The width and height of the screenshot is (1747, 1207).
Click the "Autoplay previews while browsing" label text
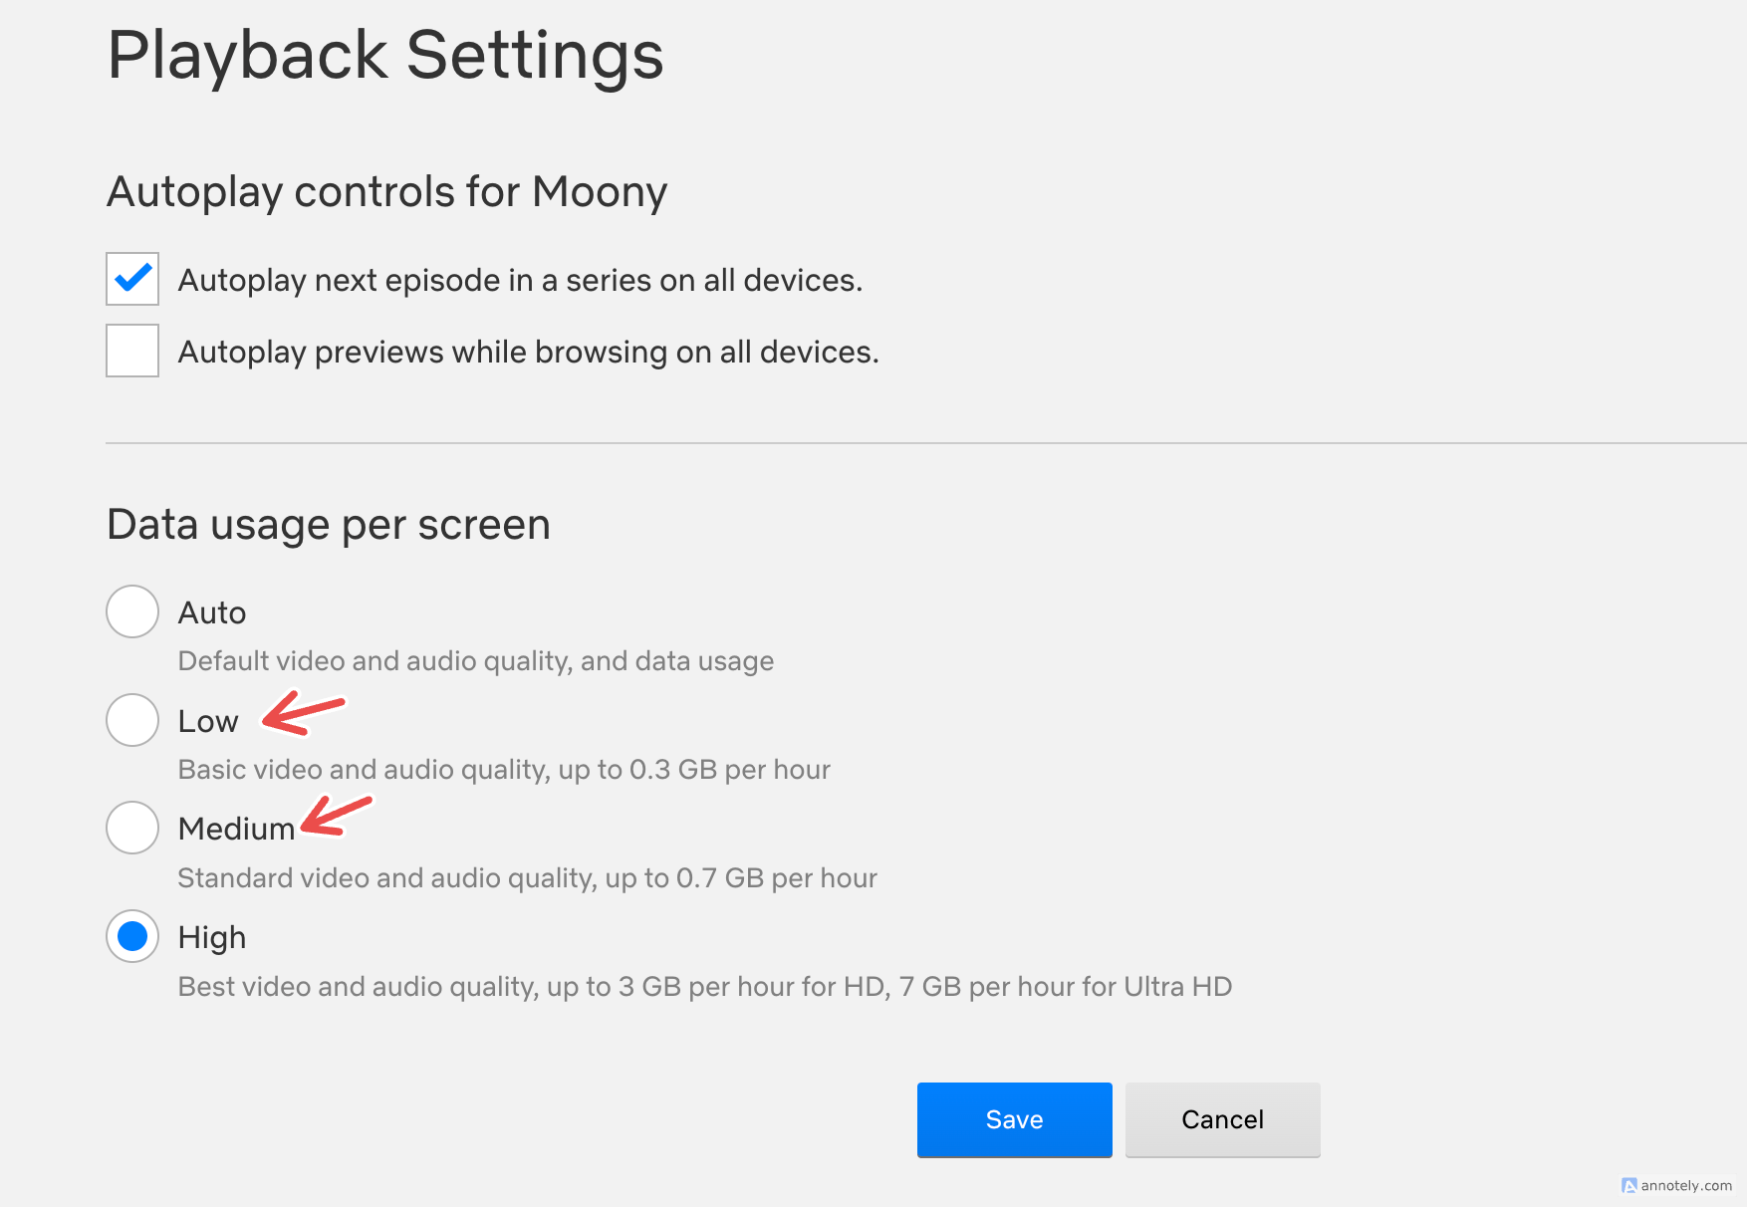point(528,353)
